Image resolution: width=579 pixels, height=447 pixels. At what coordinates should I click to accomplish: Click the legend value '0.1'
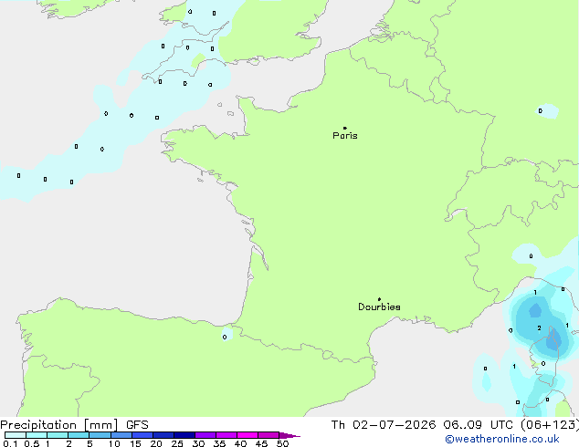10,443
